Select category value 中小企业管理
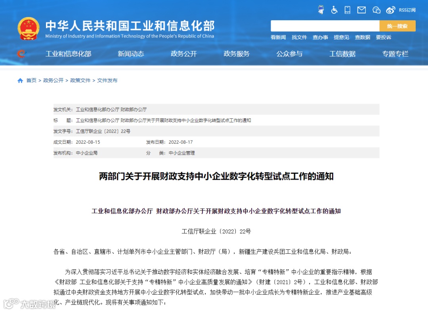 182,153
